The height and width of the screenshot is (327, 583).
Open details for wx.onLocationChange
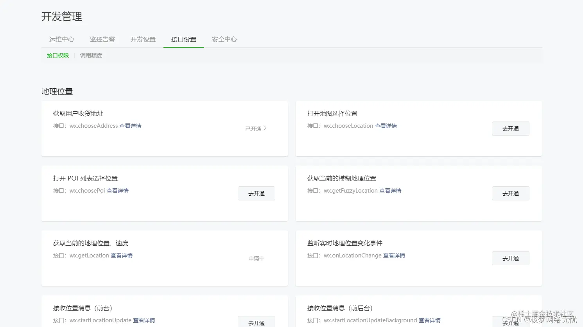click(394, 255)
